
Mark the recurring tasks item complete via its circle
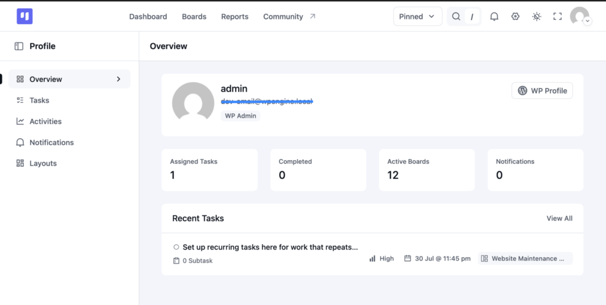point(176,247)
